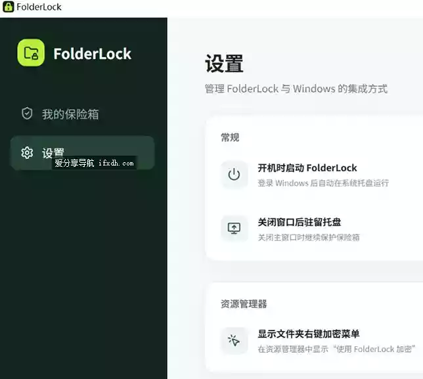
Task: Click the power icon for 开机时启动 FolderLock
Action: 234,175
